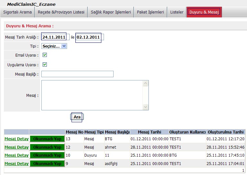Viewport: 247px width, 175px height.
Task: Click the Mesaj textarea scroll down arrow
Action: pos(146,107)
